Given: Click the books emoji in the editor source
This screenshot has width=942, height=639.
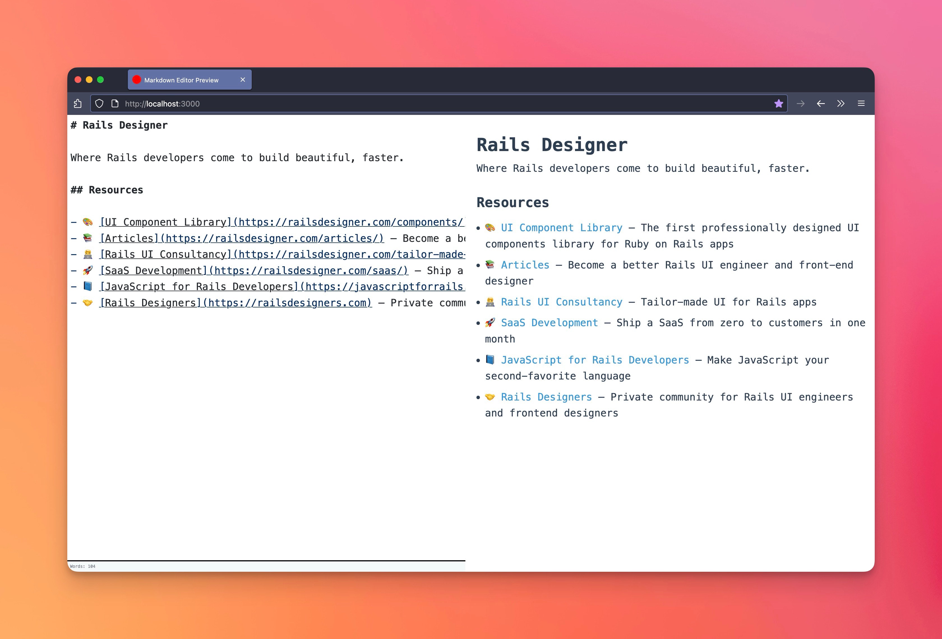Looking at the screenshot, I should tap(87, 238).
